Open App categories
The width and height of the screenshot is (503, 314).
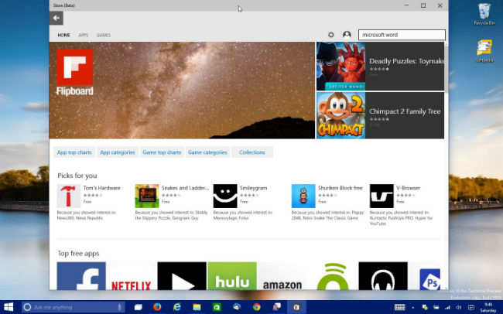tap(118, 152)
